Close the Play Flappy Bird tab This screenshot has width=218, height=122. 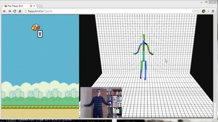[34, 6]
